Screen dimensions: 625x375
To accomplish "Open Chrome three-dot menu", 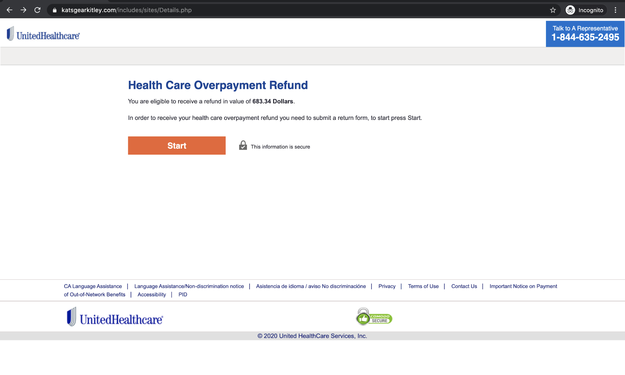I will [x=615, y=10].
